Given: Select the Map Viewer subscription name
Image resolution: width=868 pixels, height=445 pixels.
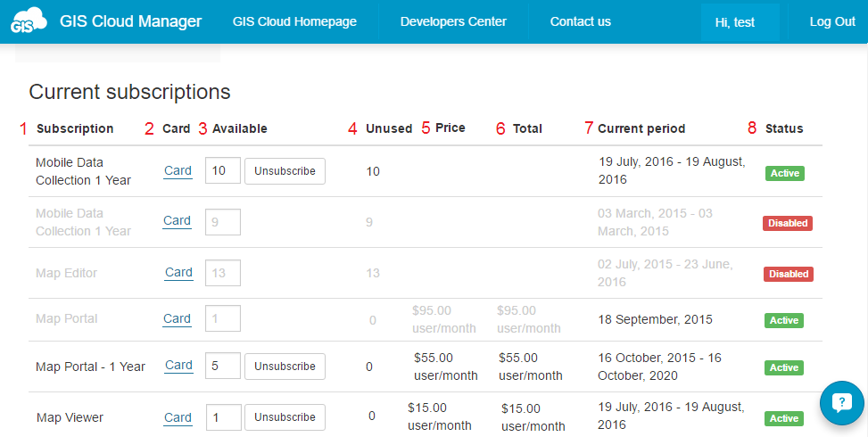Looking at the screenshot, I should [x=70, y=417].
